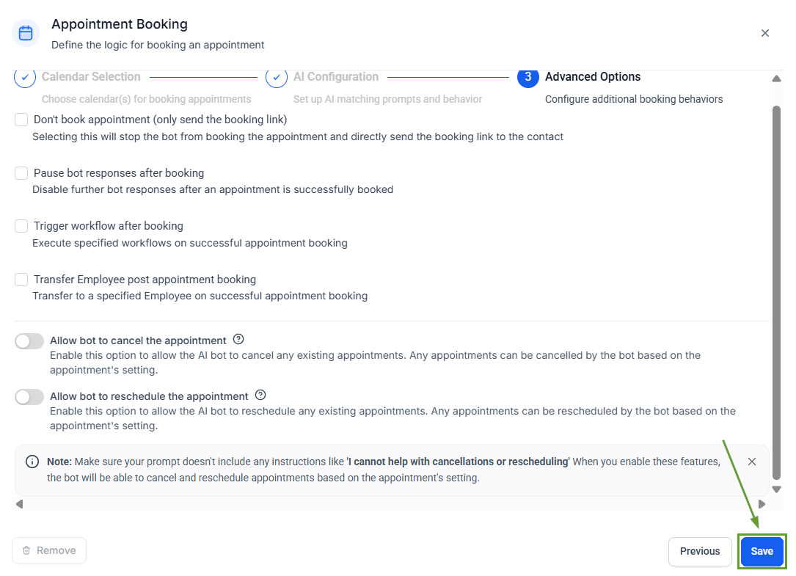The height and width of the screenshot is (576, 796).
Task: Save the appointment booking settings
Action: [762, 551]
